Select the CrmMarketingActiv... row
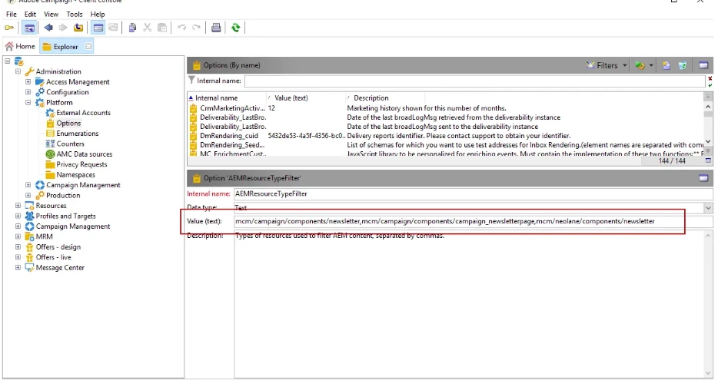The image size is (718, 380). point(445,108)
